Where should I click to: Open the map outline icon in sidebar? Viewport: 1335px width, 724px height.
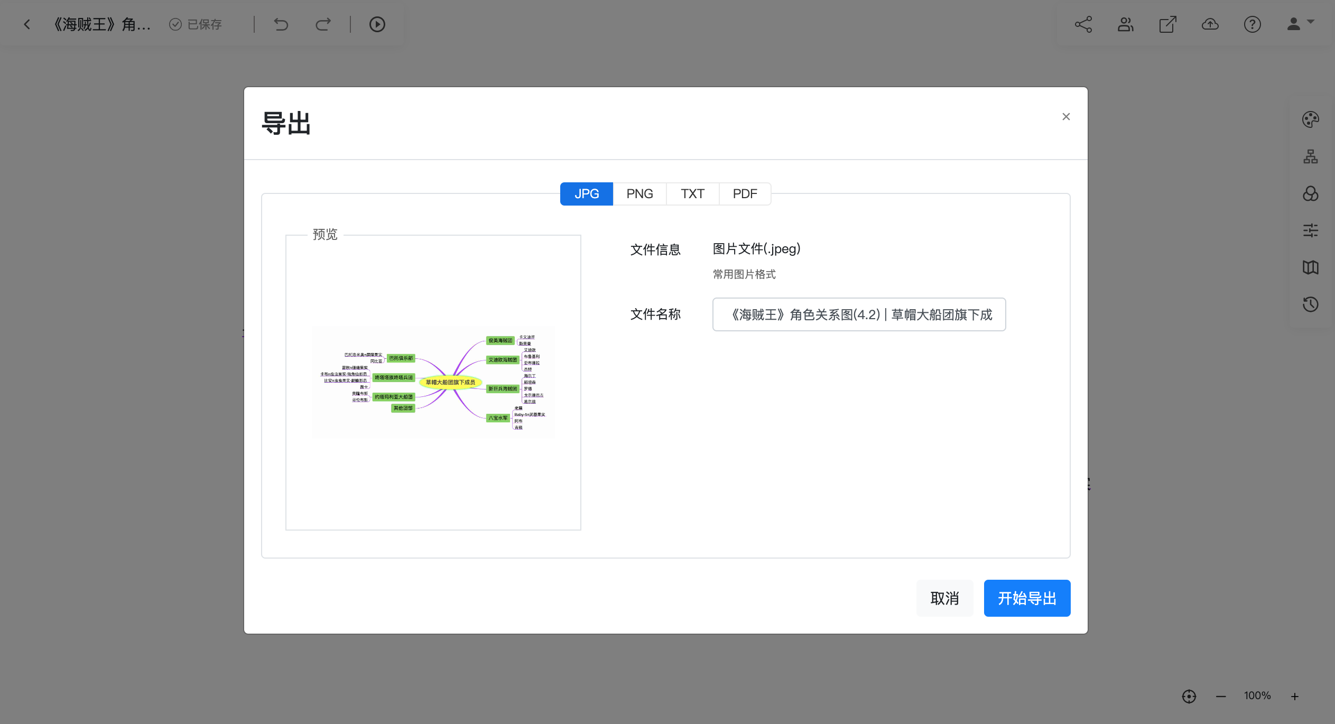click(1310, 267)
